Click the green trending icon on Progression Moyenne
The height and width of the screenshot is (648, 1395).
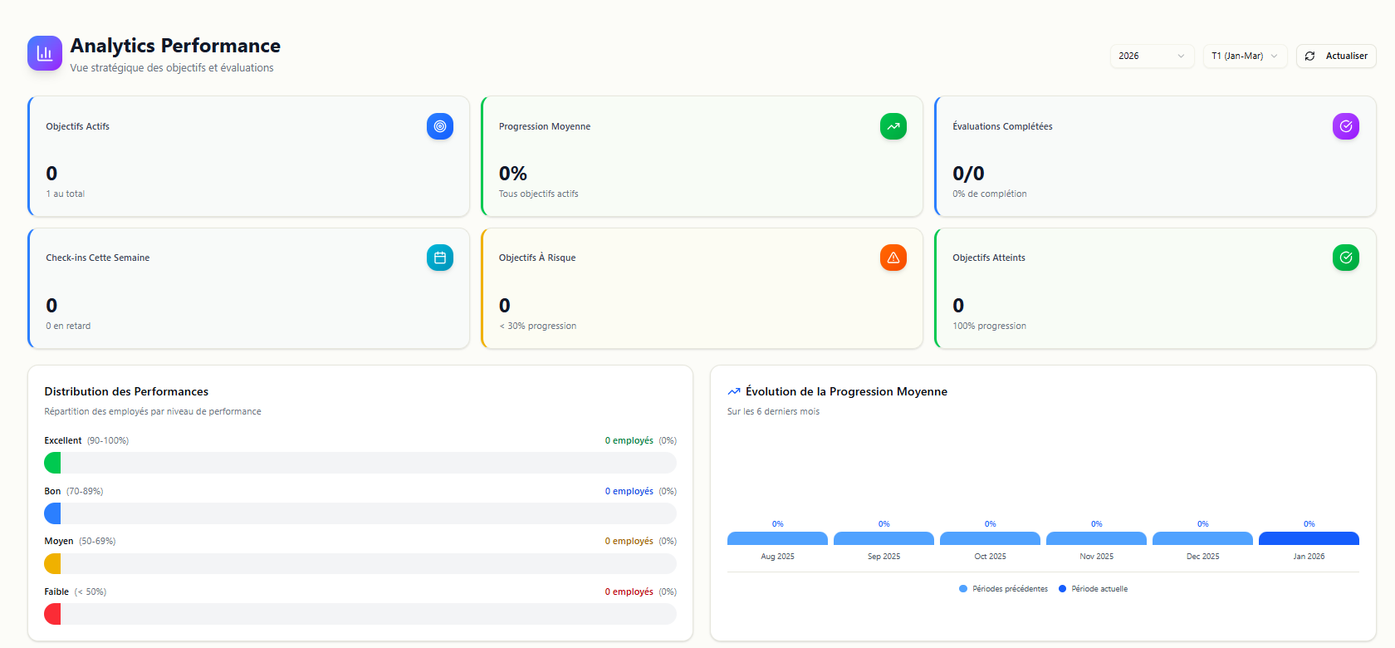pyautogui.click(x=893, y=126)
